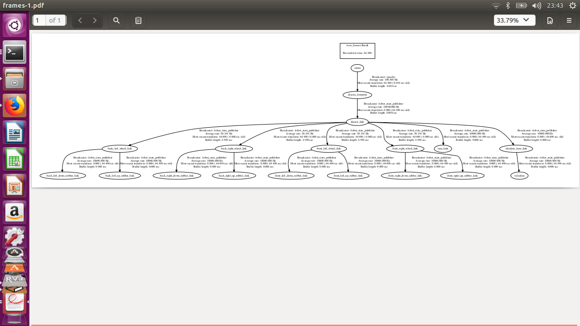Open the hamburger view options menu
The image size is (580, 326).
click(x=569, y=20)
